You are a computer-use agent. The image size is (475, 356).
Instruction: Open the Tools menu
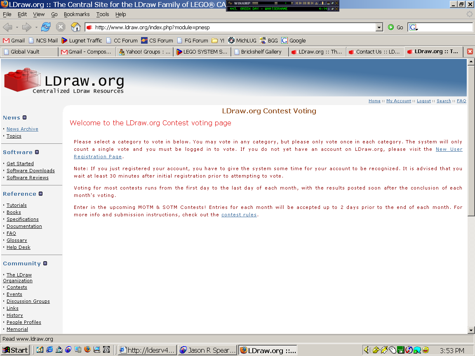103,14
